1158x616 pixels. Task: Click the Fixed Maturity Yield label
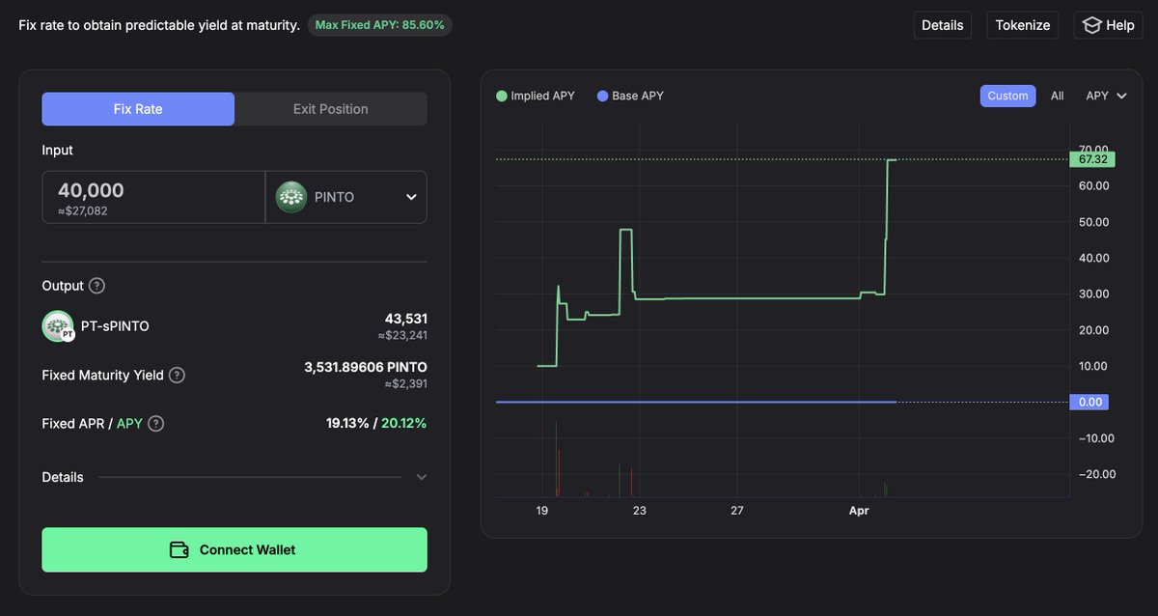pos(103,375)
